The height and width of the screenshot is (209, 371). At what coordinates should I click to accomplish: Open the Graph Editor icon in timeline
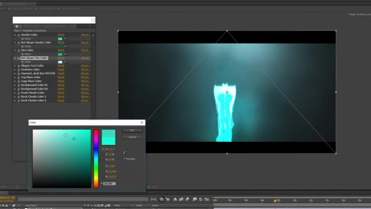(x=206, y=199)
